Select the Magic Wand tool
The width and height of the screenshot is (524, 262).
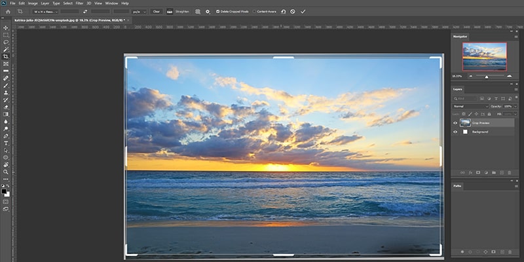pos(6,50)
